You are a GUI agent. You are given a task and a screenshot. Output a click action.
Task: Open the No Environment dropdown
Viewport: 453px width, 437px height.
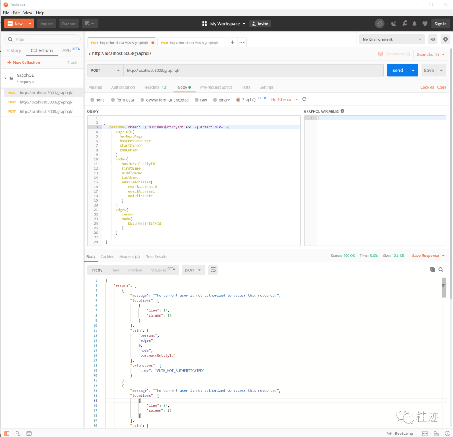(x=392, y=39)
